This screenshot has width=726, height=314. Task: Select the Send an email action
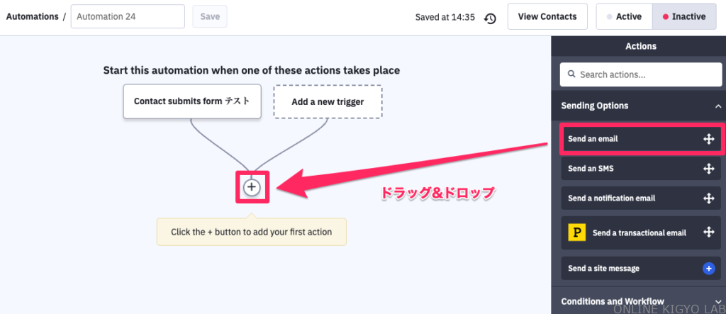click(641, 139)
